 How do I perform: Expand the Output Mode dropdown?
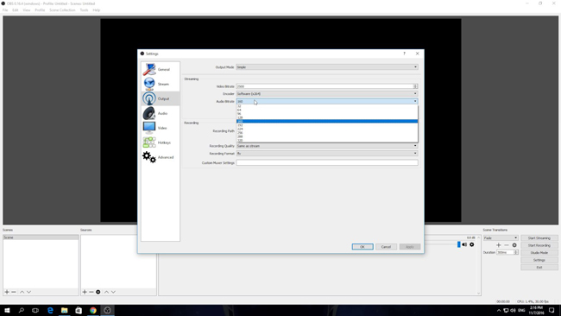326,67
